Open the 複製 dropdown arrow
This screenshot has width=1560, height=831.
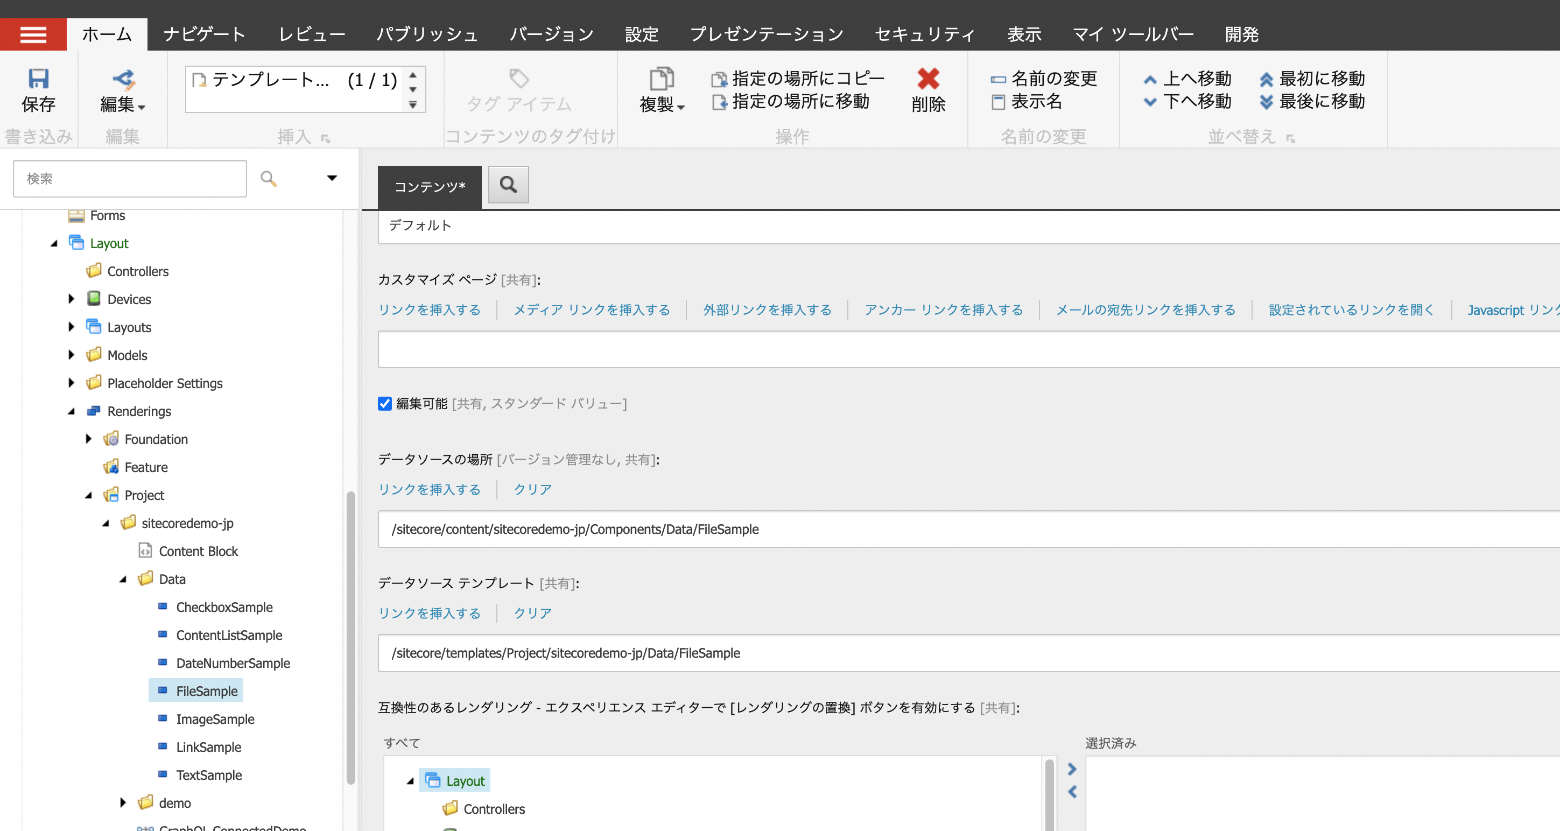point(680,107)
